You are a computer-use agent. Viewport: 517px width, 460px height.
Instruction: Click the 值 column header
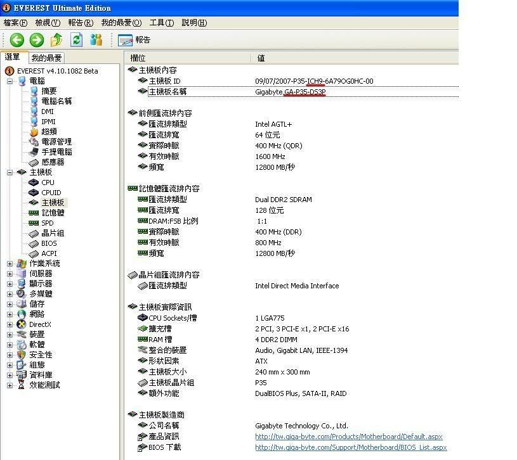355,58
